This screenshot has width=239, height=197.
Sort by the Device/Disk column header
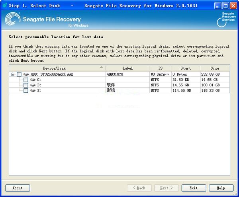click(57, 68)
